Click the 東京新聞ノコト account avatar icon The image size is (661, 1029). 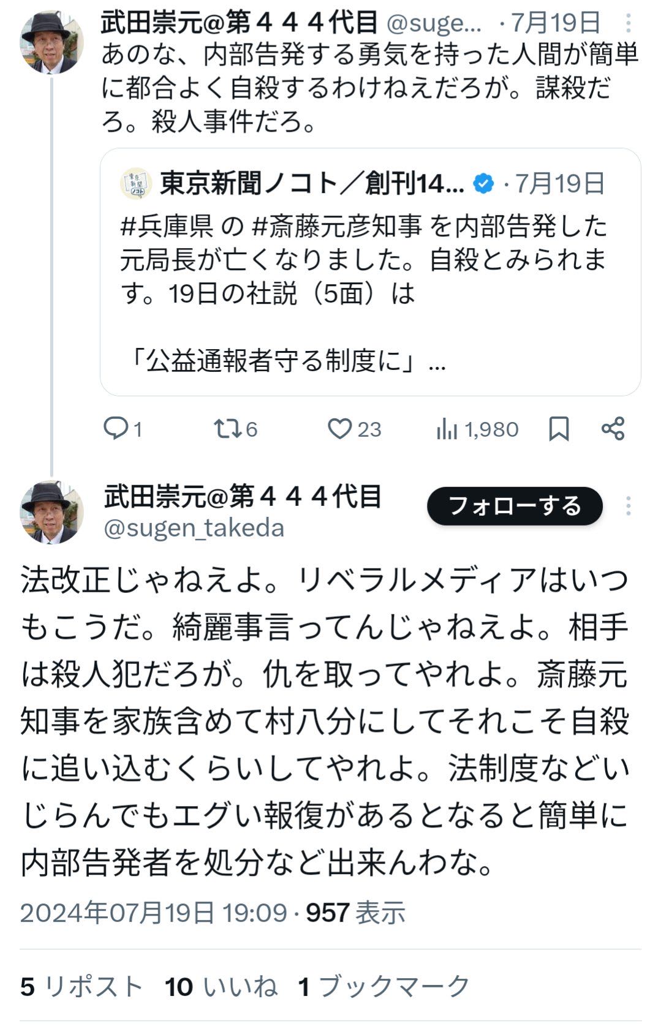point(135,183)
